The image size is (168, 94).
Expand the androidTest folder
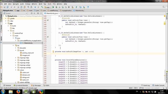click(x=11, y=33)
